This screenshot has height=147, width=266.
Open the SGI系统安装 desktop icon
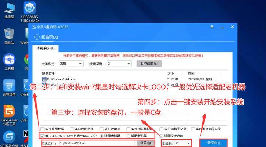(9, 139)
